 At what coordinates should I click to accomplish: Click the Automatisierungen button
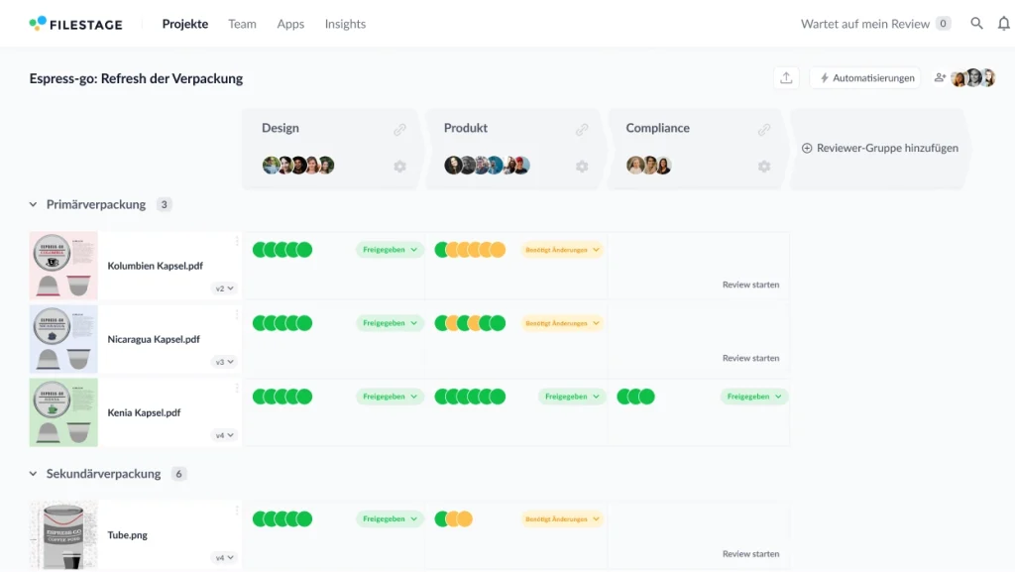click(865, 76)
